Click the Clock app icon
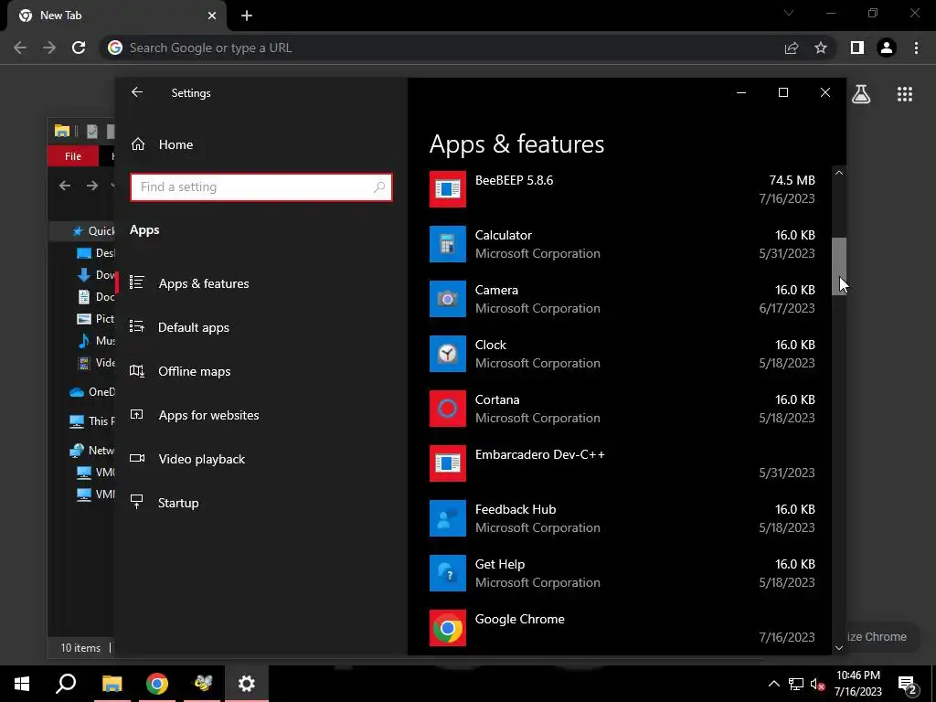 click(448, 354)
